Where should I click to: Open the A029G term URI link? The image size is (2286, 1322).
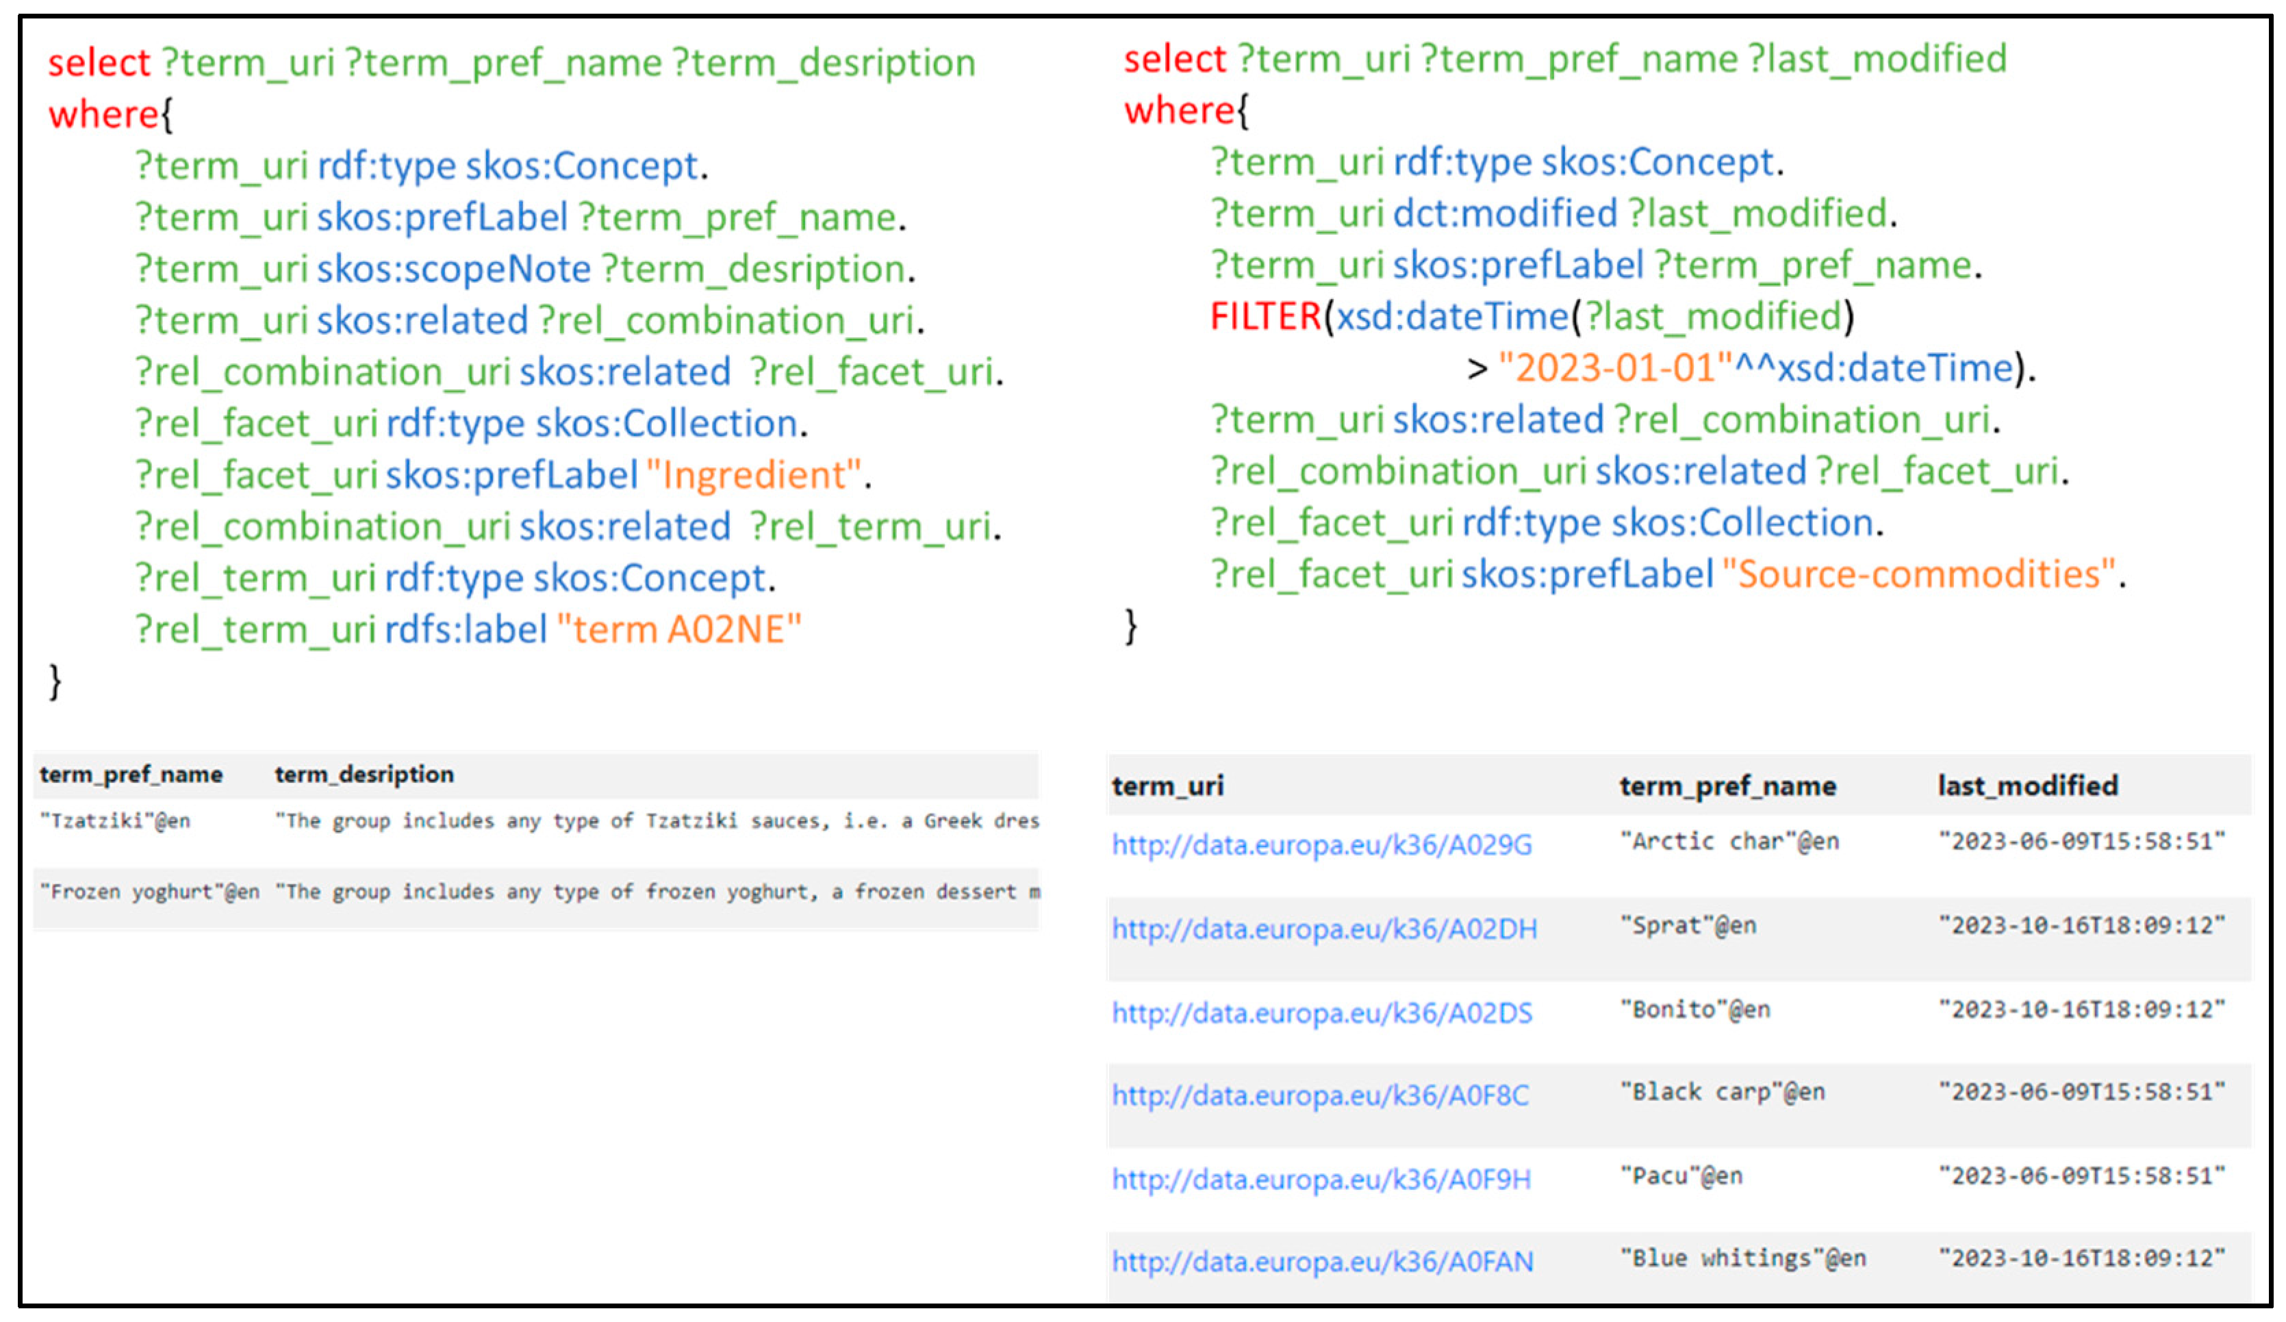1322,845
